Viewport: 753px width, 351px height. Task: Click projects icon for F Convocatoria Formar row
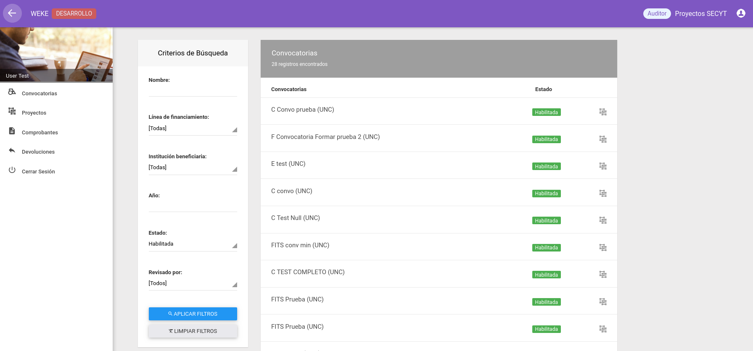(x=602, y=139)
